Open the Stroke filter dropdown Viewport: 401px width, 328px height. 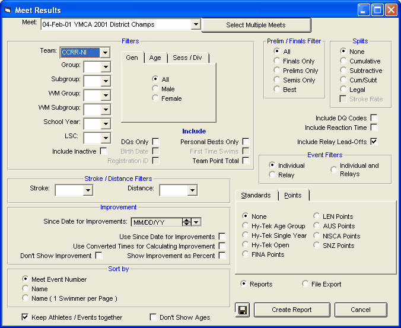pyautogui.click(x=88, y=190)
